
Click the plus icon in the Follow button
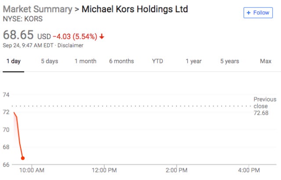click(x=249, y=13)
